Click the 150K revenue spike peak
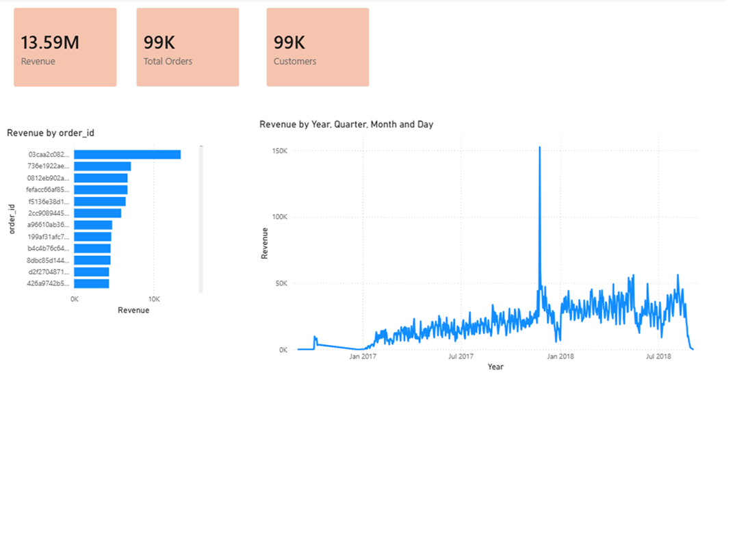The height and width of the screenshot is (555, 737). (540, 148)
